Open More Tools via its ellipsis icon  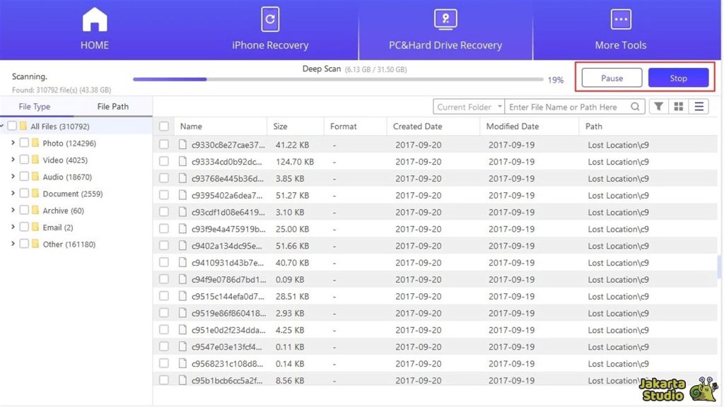(620, 19)
